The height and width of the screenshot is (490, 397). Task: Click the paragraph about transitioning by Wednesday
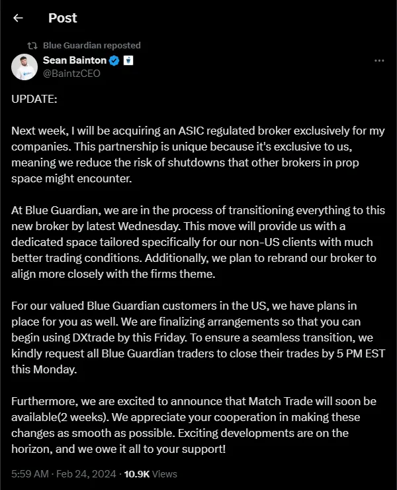click(198, 242)
